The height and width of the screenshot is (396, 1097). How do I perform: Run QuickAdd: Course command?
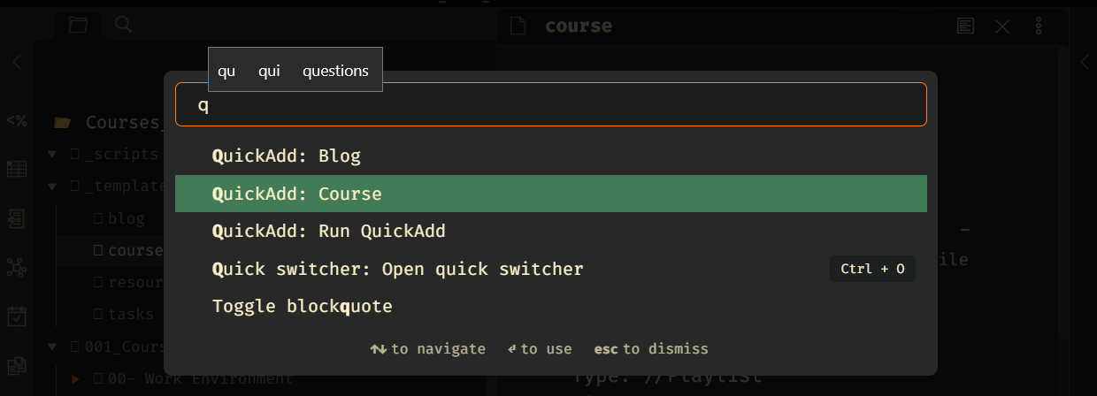point(551,194)
